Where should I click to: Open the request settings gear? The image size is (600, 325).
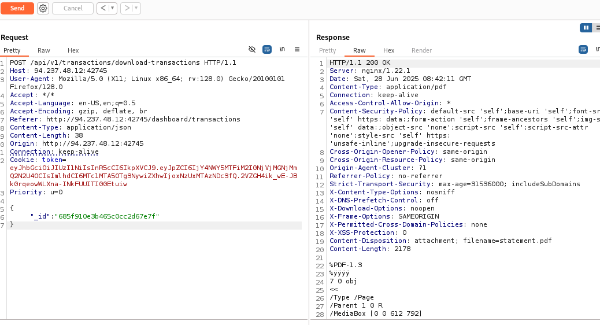[43, 8]
